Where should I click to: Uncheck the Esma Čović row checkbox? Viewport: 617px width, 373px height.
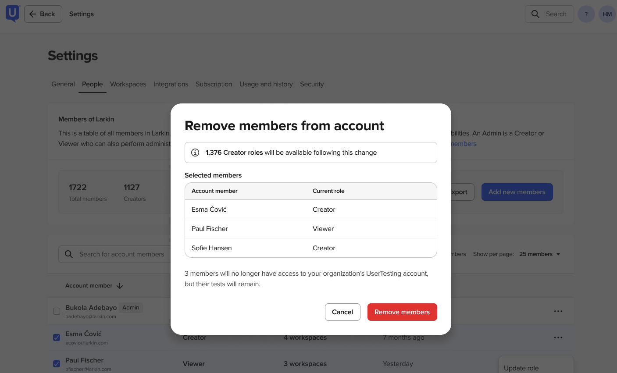tap(57, 337)
